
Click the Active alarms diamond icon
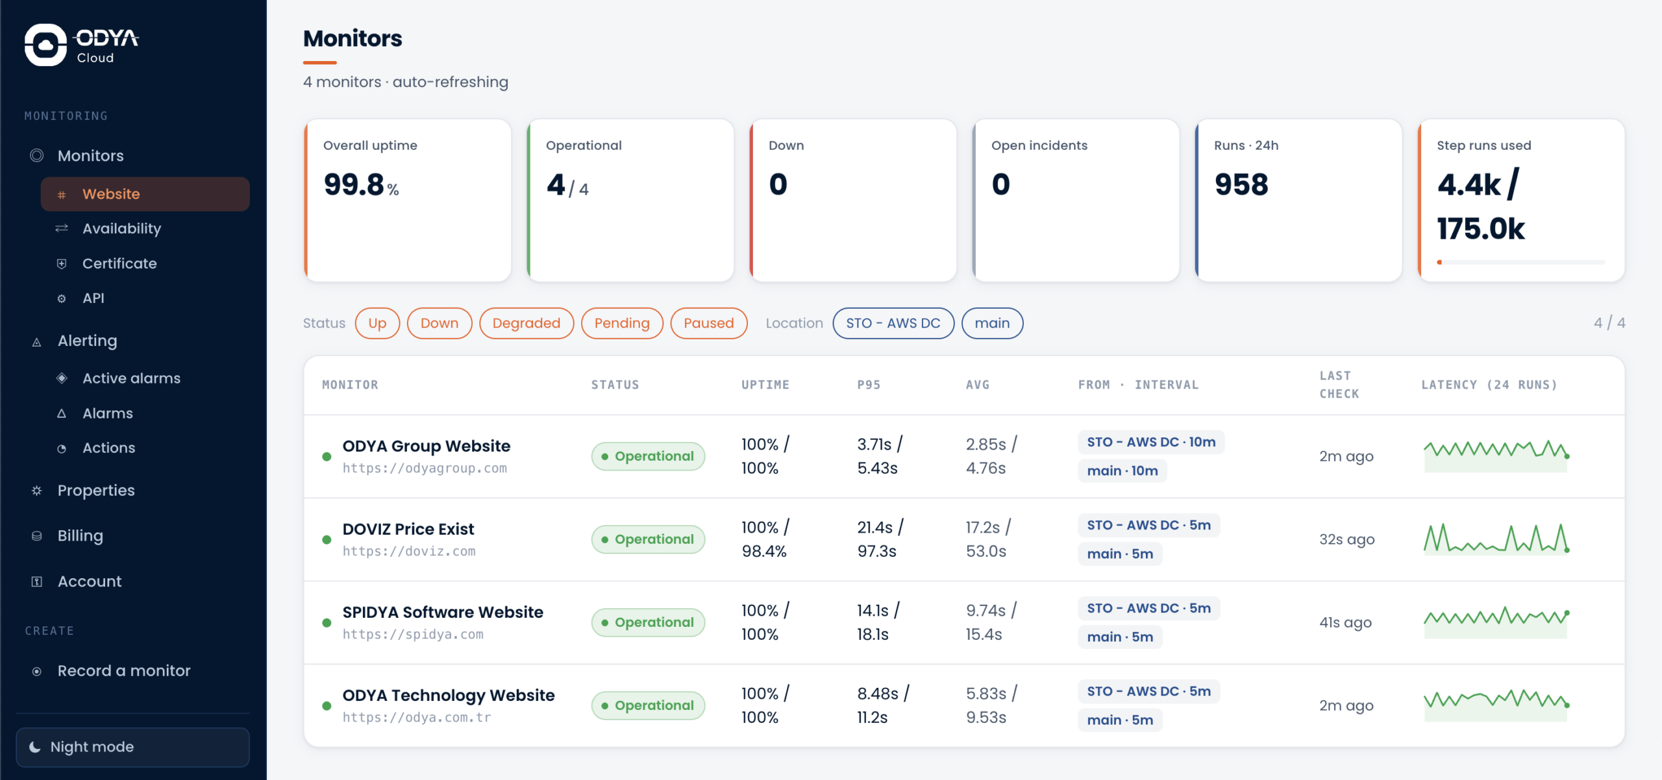tap(62, 378)
